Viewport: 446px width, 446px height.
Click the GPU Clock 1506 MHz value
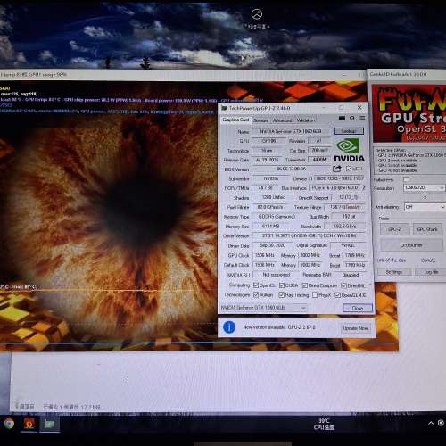pyautogui.click(x=265, y=255)
